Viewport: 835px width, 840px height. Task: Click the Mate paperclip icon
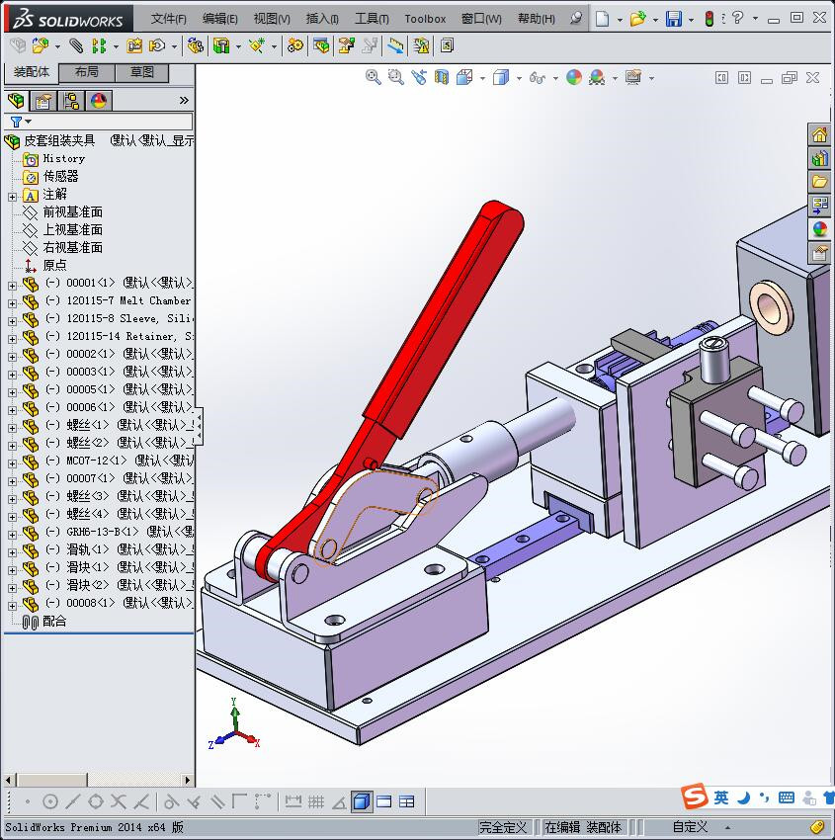pyautogui.click(x=77, y=46)
